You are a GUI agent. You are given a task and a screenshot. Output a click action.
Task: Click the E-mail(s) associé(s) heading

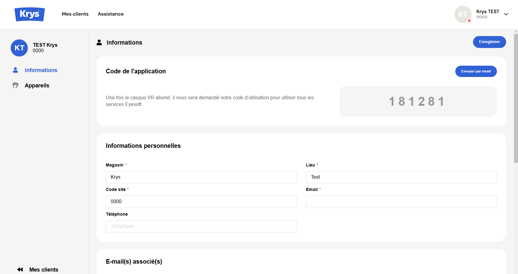click(x=134, y=261)
